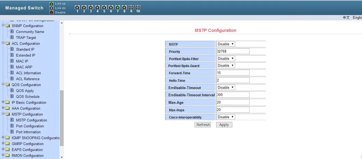Click port 1 icon in header
Image resolution: width=362 pixels, height=159 pixels.
(x=77, y=7)
